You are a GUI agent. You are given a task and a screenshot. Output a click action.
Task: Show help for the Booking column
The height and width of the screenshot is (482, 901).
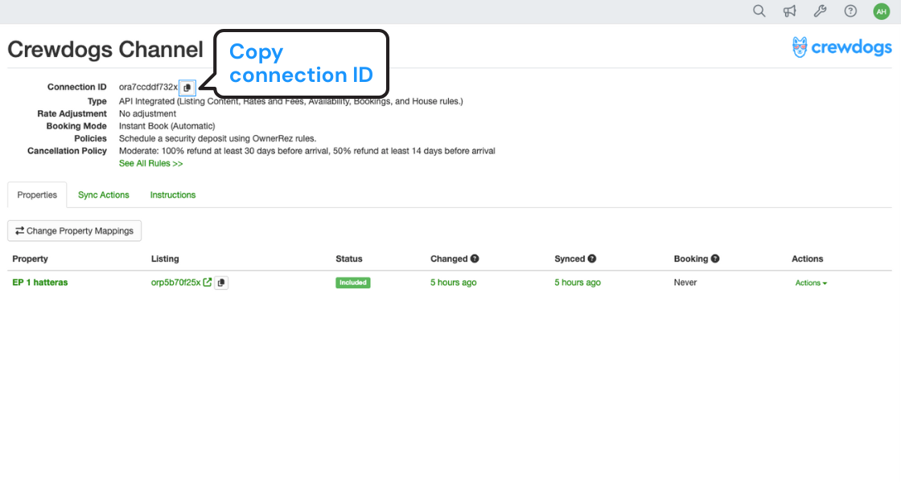coord(715,259)
